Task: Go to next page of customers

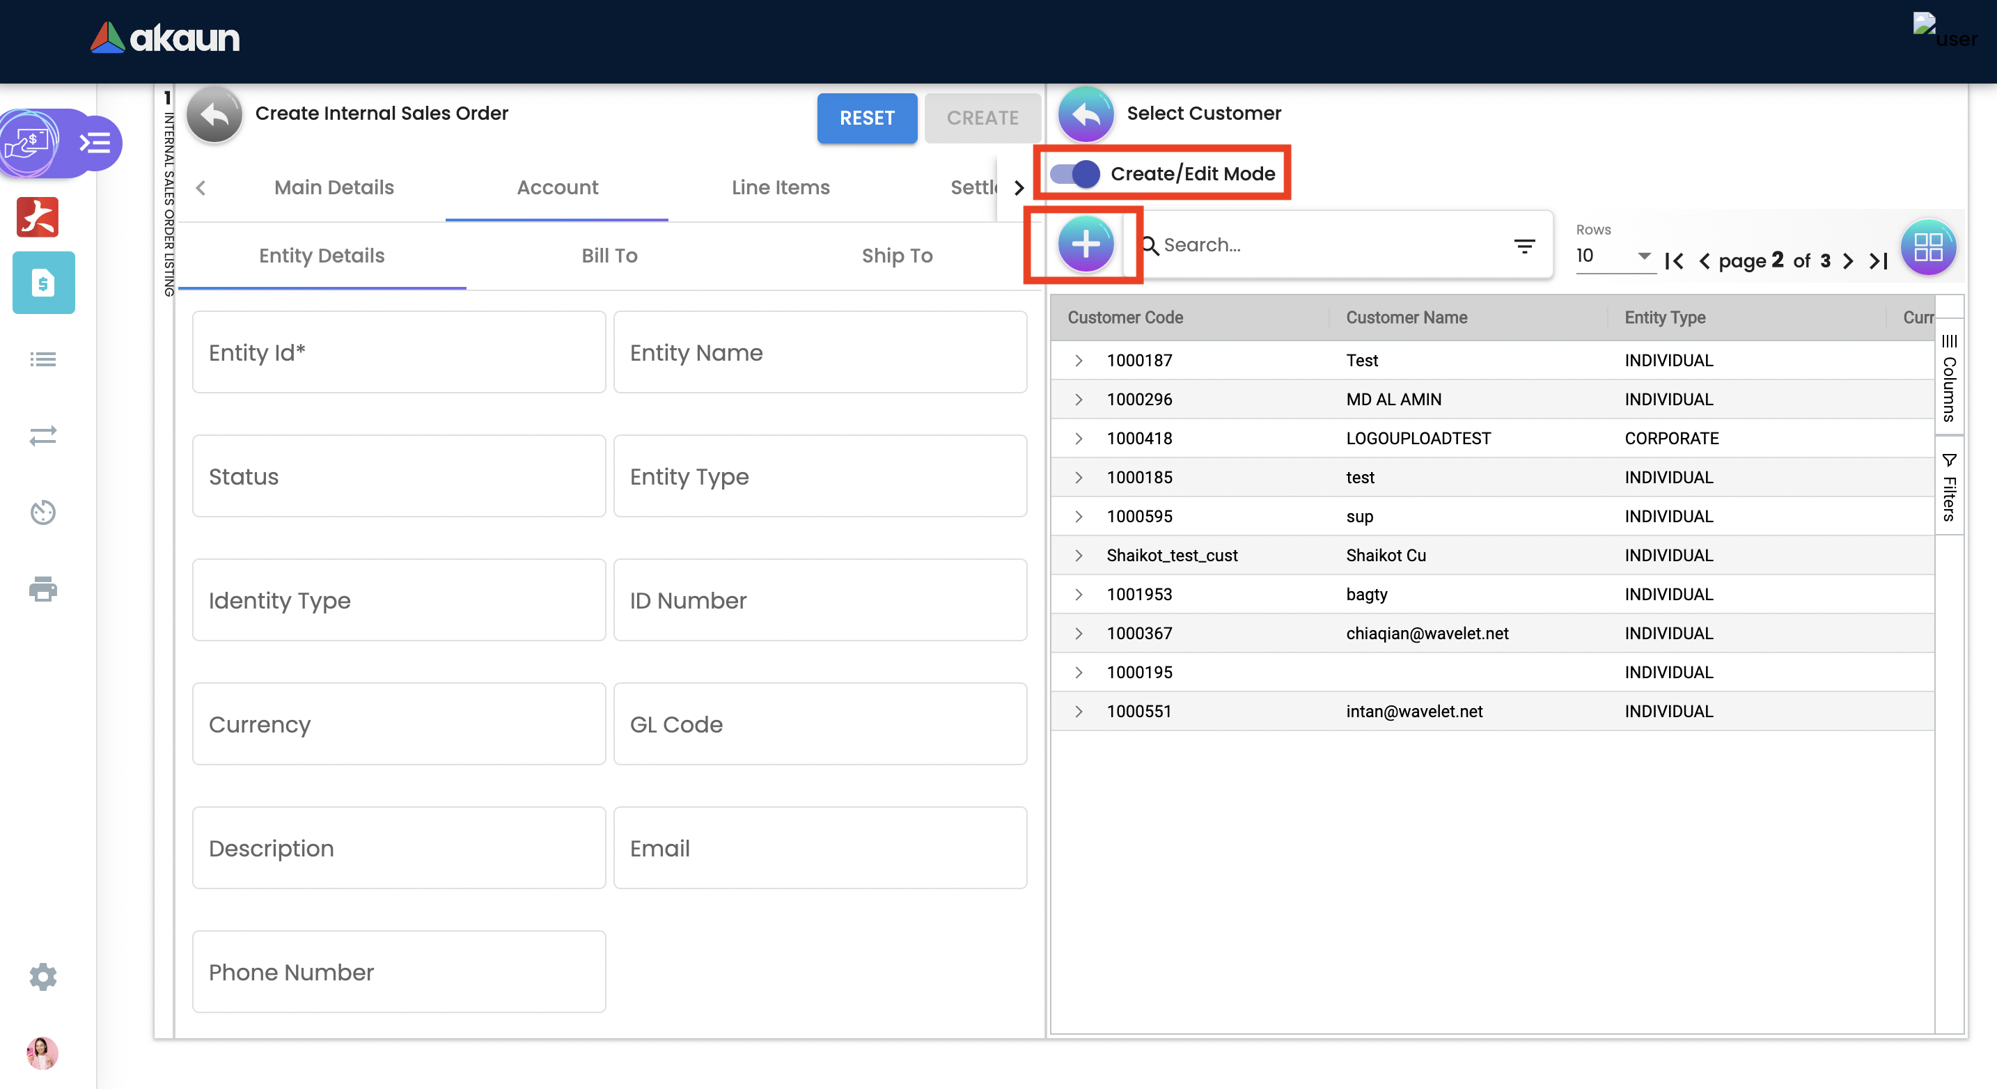Action: pyautogui.click(x=1849, y=261)
